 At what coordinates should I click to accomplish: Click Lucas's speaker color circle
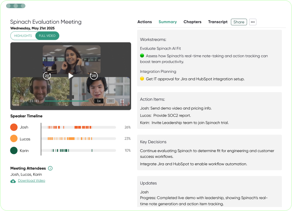pyautogui.click(x=14, y=139)
